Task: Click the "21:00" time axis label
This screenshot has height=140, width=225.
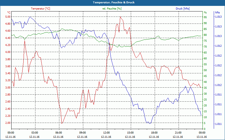Action: (178, 133)
